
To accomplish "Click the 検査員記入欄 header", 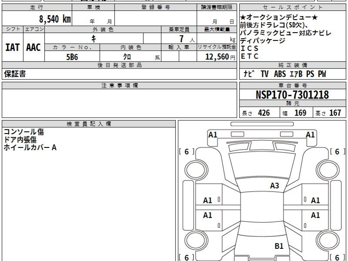I will click(89, 124).
